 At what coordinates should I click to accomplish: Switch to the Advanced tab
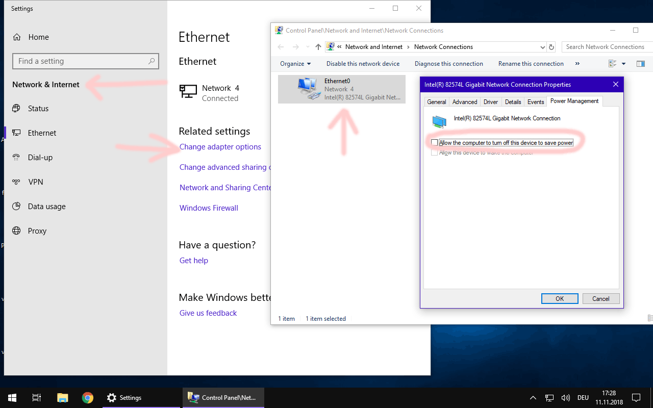[x=465, y=102]
